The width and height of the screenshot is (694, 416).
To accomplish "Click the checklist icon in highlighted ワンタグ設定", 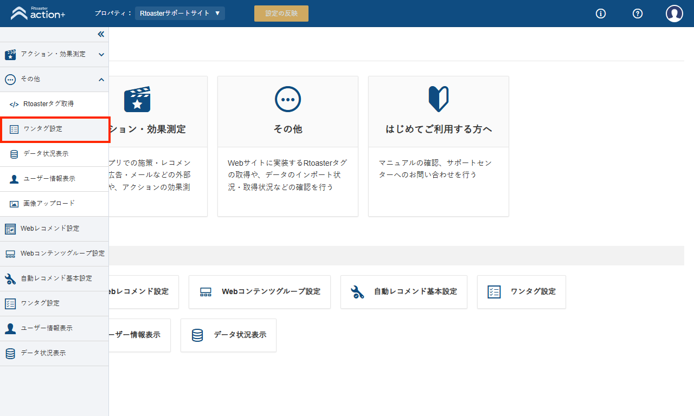I will click(14, 129).
